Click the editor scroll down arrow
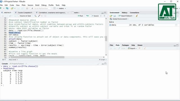180x101 pixels. [106, 55]
